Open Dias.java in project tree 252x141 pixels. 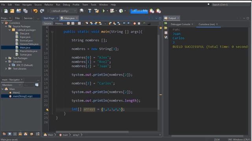point(24,33)
